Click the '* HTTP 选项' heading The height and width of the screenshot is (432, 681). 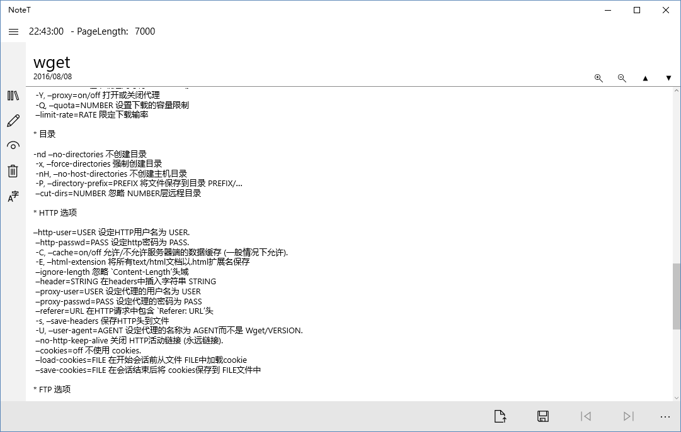coord(55,213)
